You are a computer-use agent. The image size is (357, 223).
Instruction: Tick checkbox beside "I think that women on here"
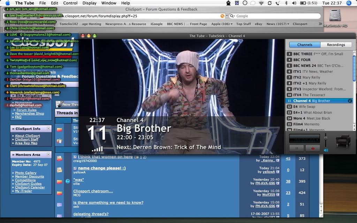[75, 157]
